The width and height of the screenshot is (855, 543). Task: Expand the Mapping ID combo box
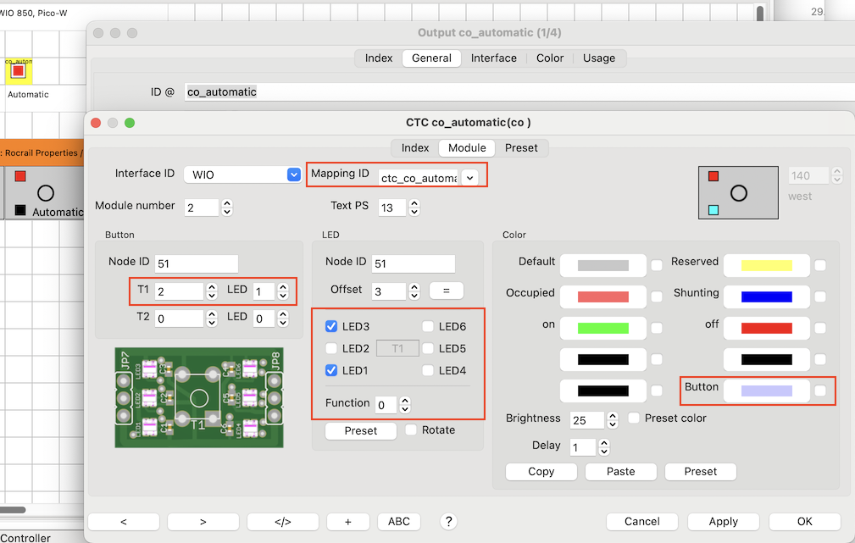[x=470, y=177]
